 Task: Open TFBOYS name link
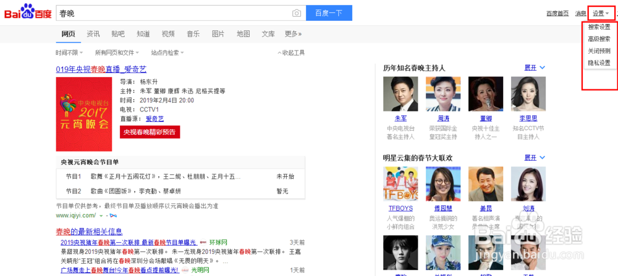400,208
